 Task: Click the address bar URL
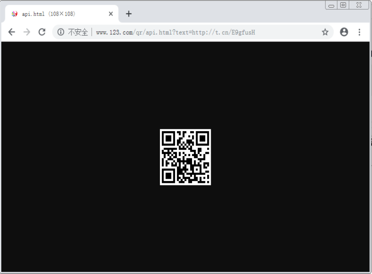[173, 32]
